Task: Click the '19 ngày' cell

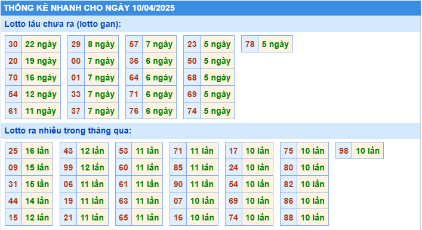Action: [x=41, y=61]
